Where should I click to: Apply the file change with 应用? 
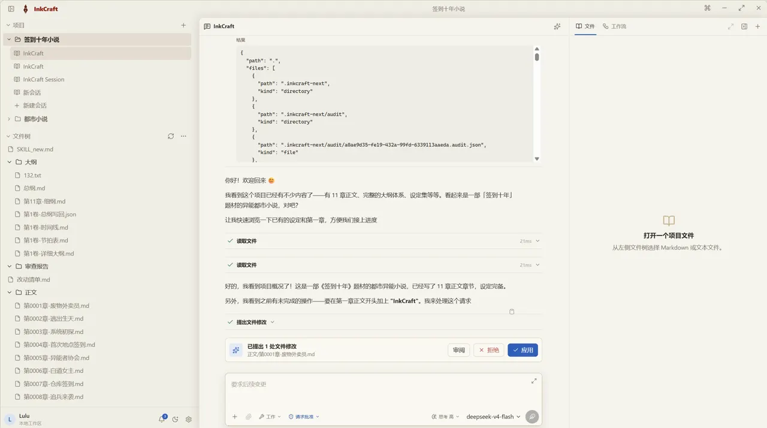(x=523, y=350)
